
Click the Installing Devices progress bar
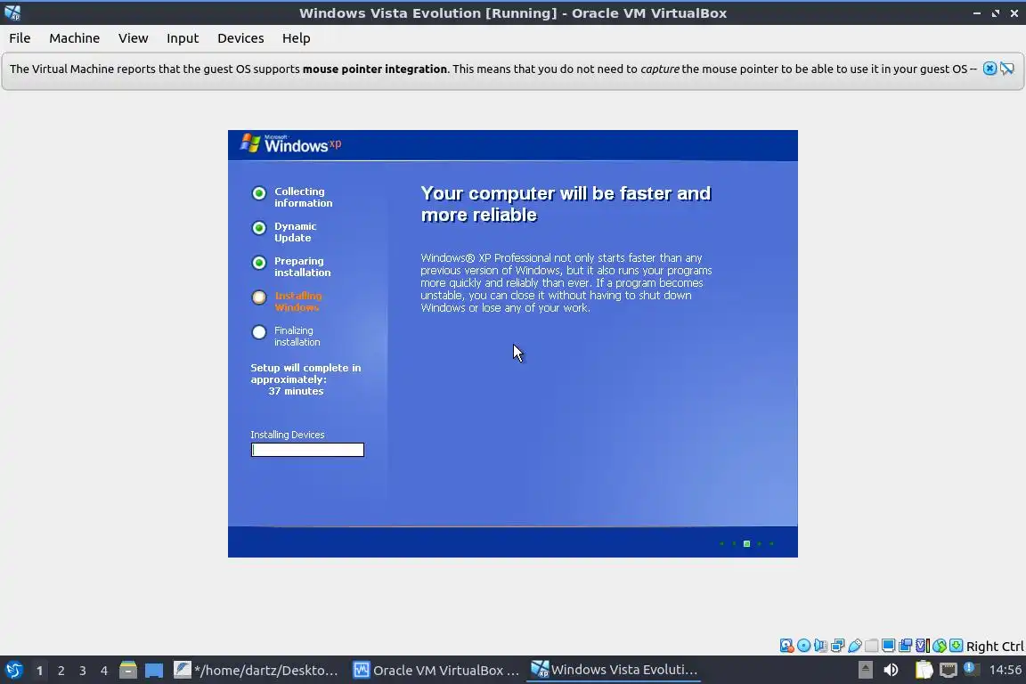pyautogui.click(x=307, y=450)
